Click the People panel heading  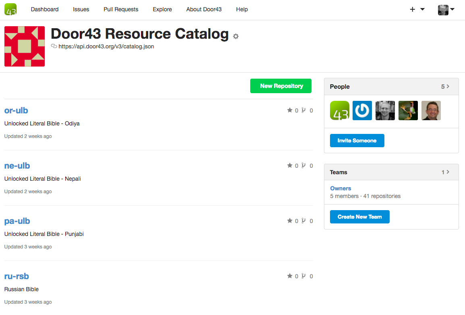pyautogui.click(x=340, y=87)
